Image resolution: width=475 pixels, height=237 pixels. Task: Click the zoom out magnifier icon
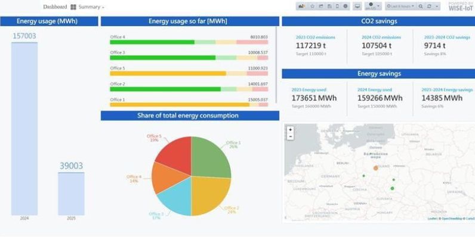[x=421, y=6]
